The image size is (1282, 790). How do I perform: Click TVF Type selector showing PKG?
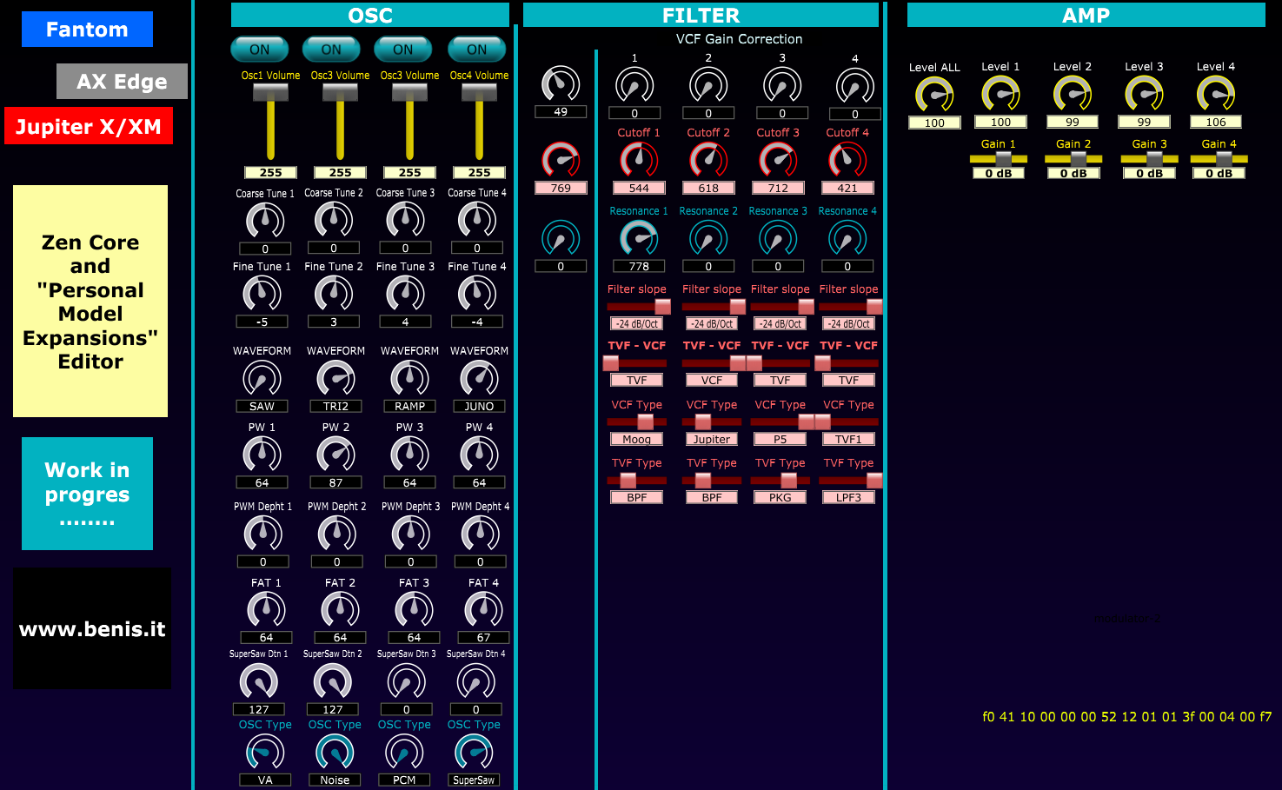coord(780,481)
